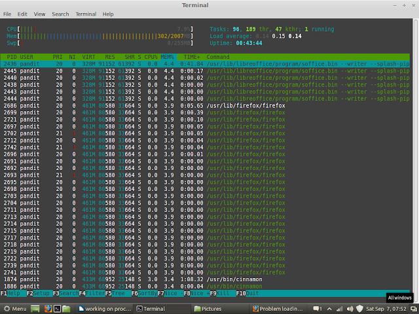
Task: Switch to 'Problem loadin...' Firefox window
Action: click(x=278, y=309)
